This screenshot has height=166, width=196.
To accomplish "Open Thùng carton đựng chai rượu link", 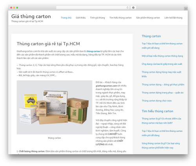I will tap(157, 100).
